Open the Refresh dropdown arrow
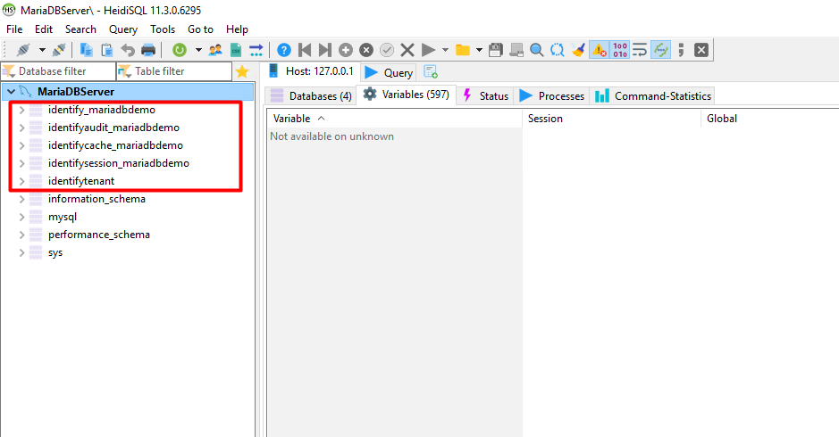Viewport: 839px width, 437px height. click(198, 50)
